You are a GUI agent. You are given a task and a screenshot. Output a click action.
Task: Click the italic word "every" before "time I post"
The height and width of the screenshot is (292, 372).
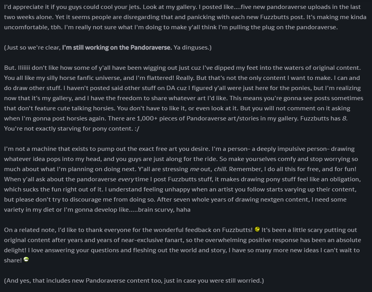click(126, 179)
